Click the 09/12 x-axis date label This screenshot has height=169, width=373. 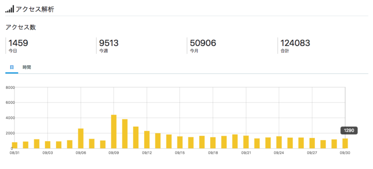[147, 153]
